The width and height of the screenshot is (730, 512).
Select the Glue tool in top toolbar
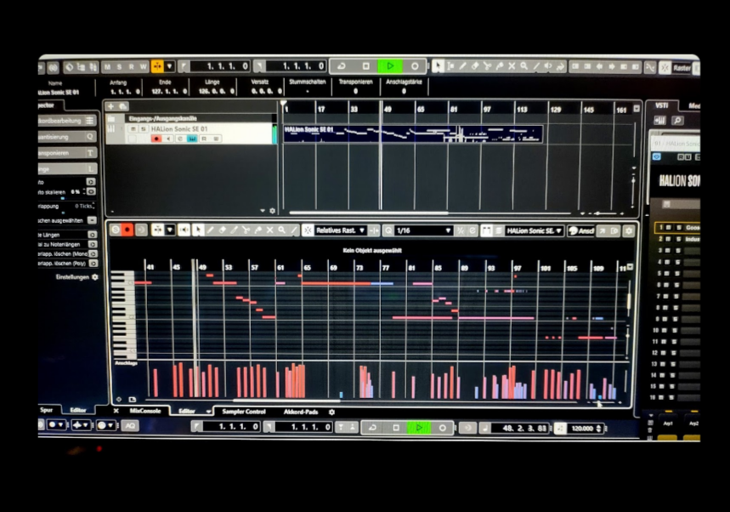500,66
